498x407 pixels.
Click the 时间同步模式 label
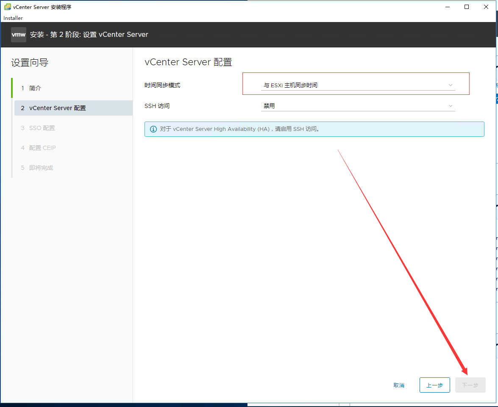pyautogui.click(x=162, y=85)
